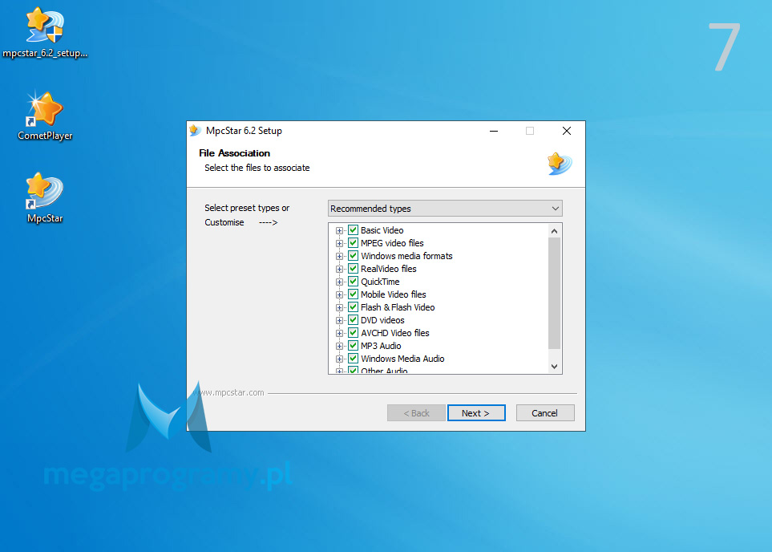Click the scroll up arrow in the file list

click(555, 230)
